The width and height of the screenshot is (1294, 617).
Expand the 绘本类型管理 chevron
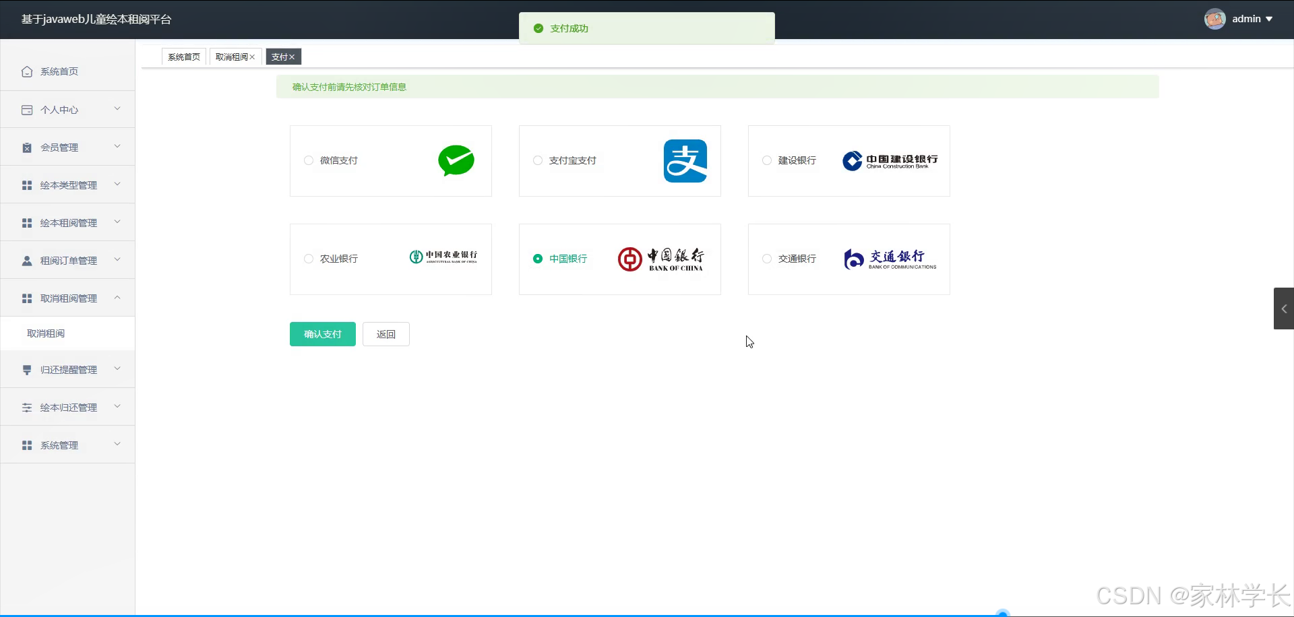(x=117, y=184)
